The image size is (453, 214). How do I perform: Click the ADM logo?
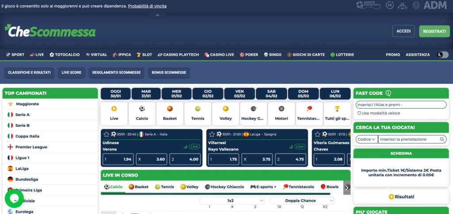[435, 5]
